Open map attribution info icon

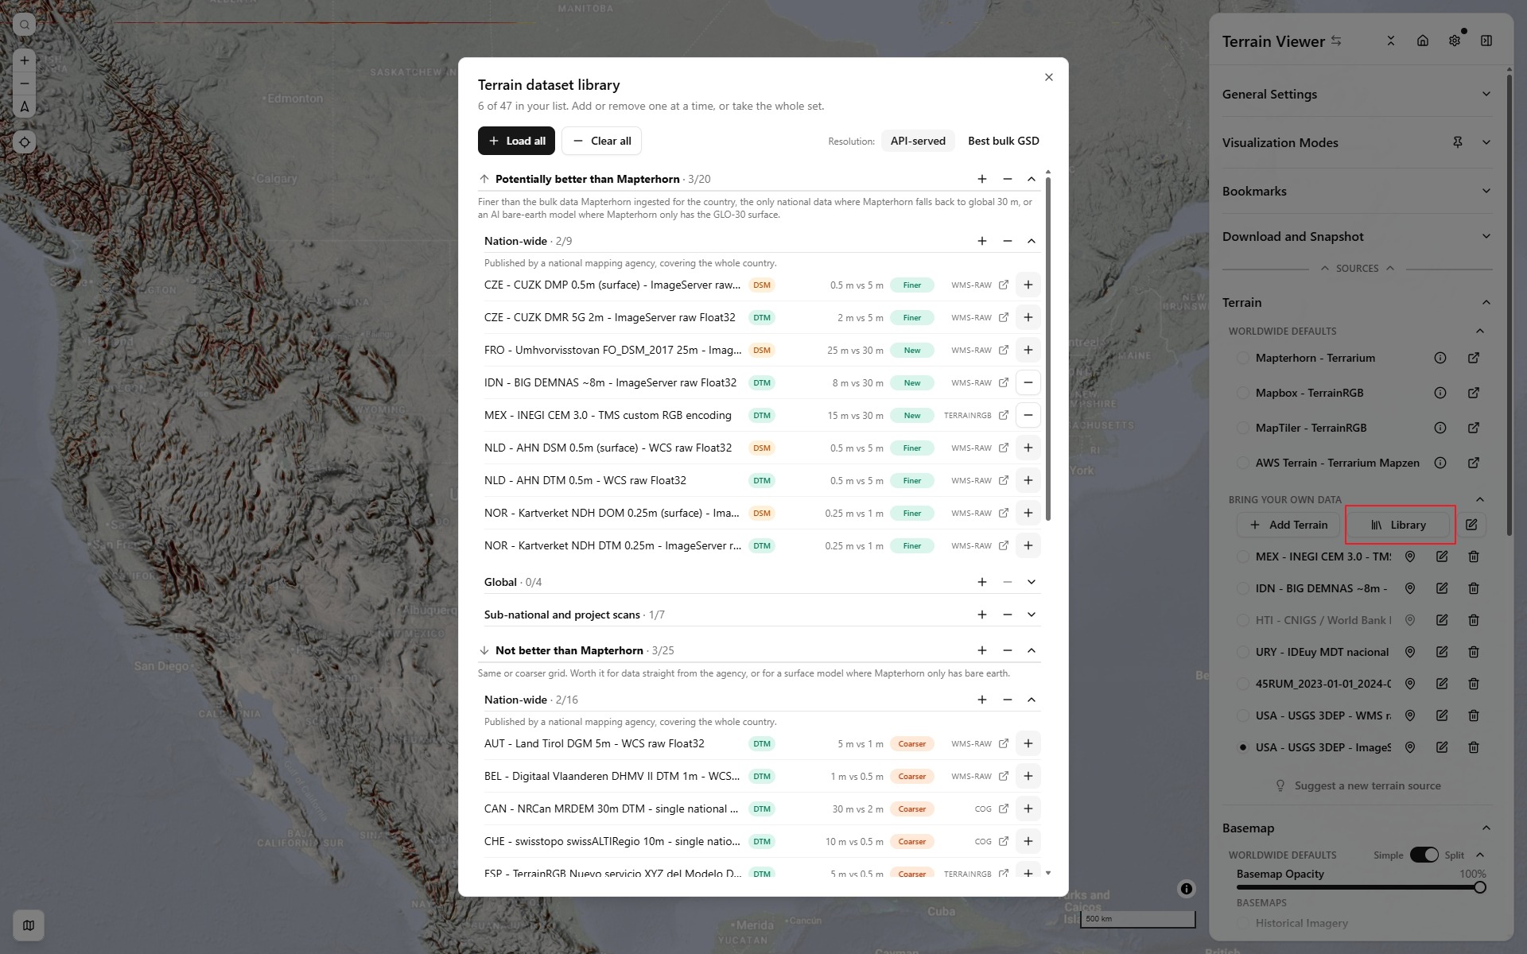point(1187,889)
